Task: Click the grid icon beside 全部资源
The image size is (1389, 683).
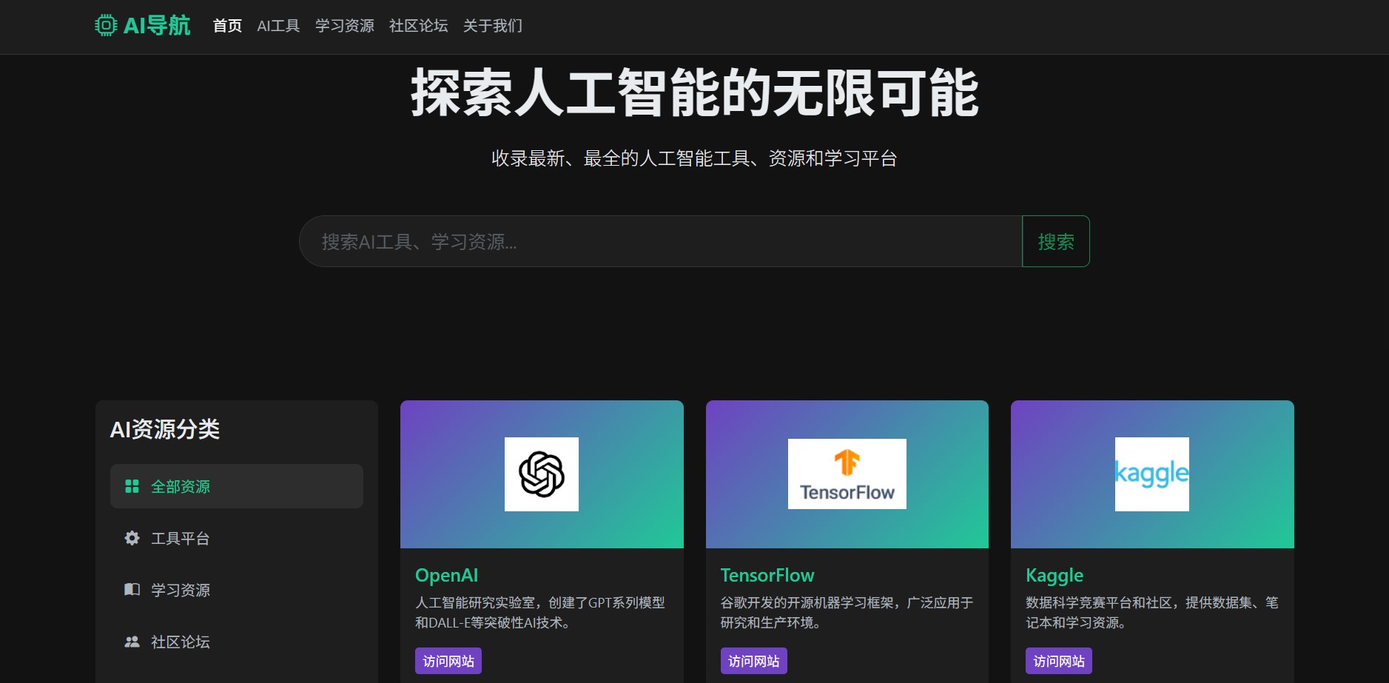Action: click(132, 486)
